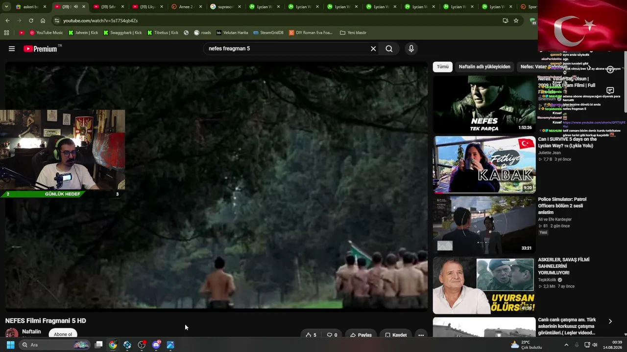Close the 'Arnee 2' tab

[x=200, y=7]
